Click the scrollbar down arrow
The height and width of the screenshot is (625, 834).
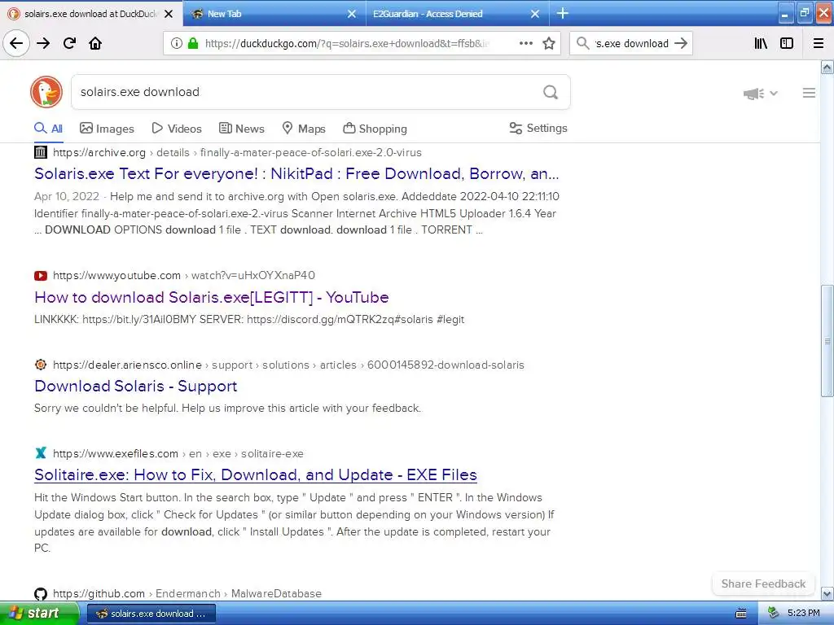coord(827,593)
